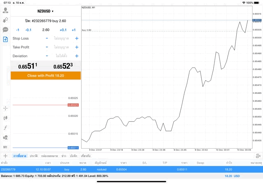The width and height of the screenshot is (263, 184).
Task: Open the ข่าว news tab
Action: 64,156
